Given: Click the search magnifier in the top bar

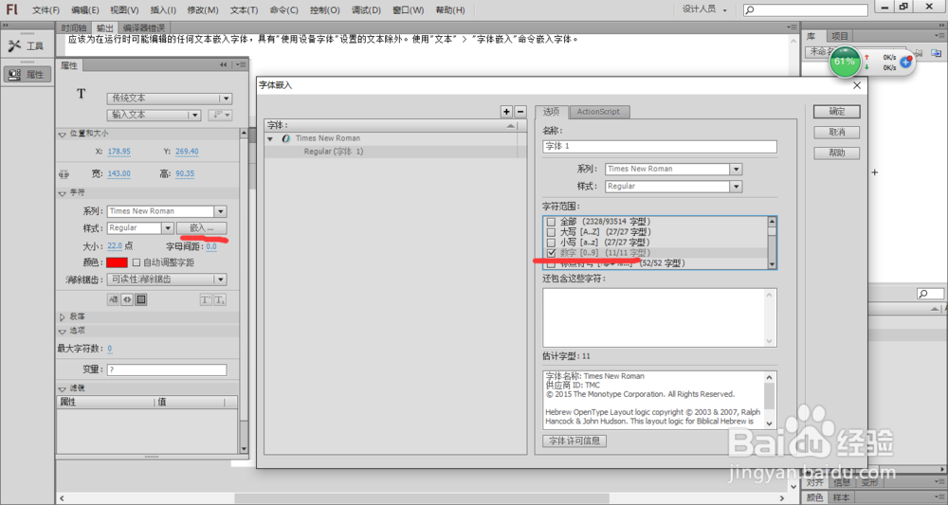Looking at the screenshot, I should pyautogui.click(x=750, y=9).
